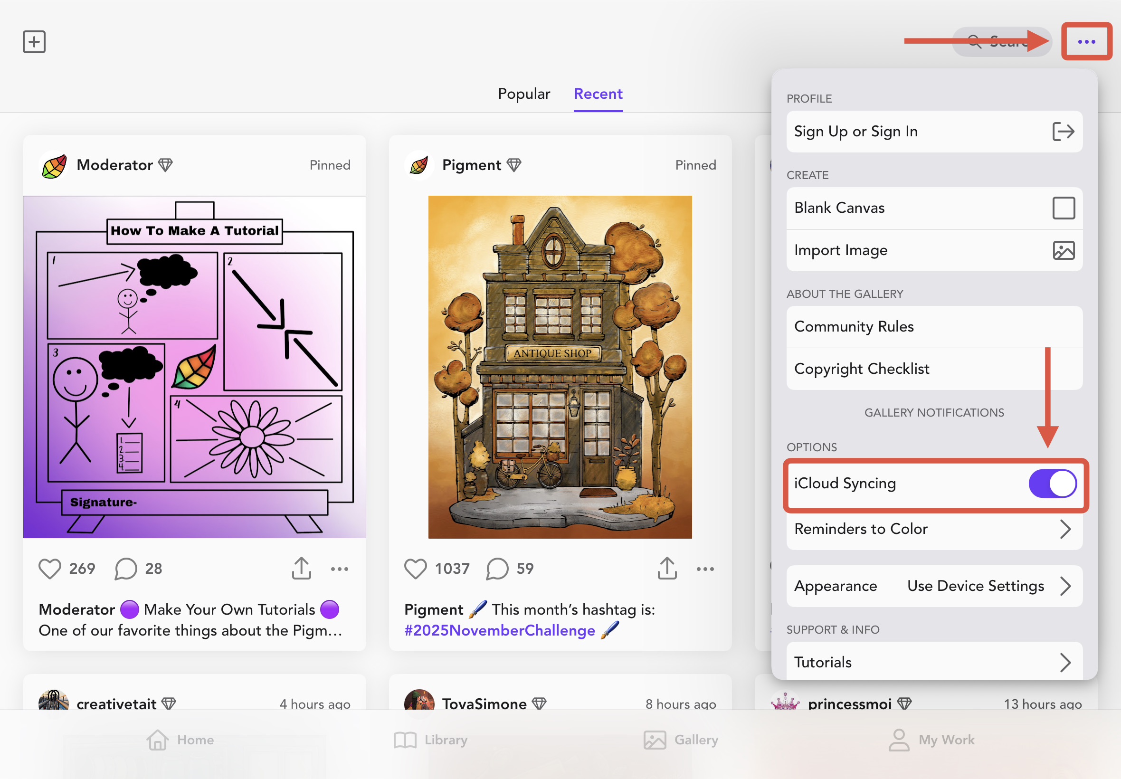Open more options on Pigment post
The image size is (1121, 779).
pos(705,569)
